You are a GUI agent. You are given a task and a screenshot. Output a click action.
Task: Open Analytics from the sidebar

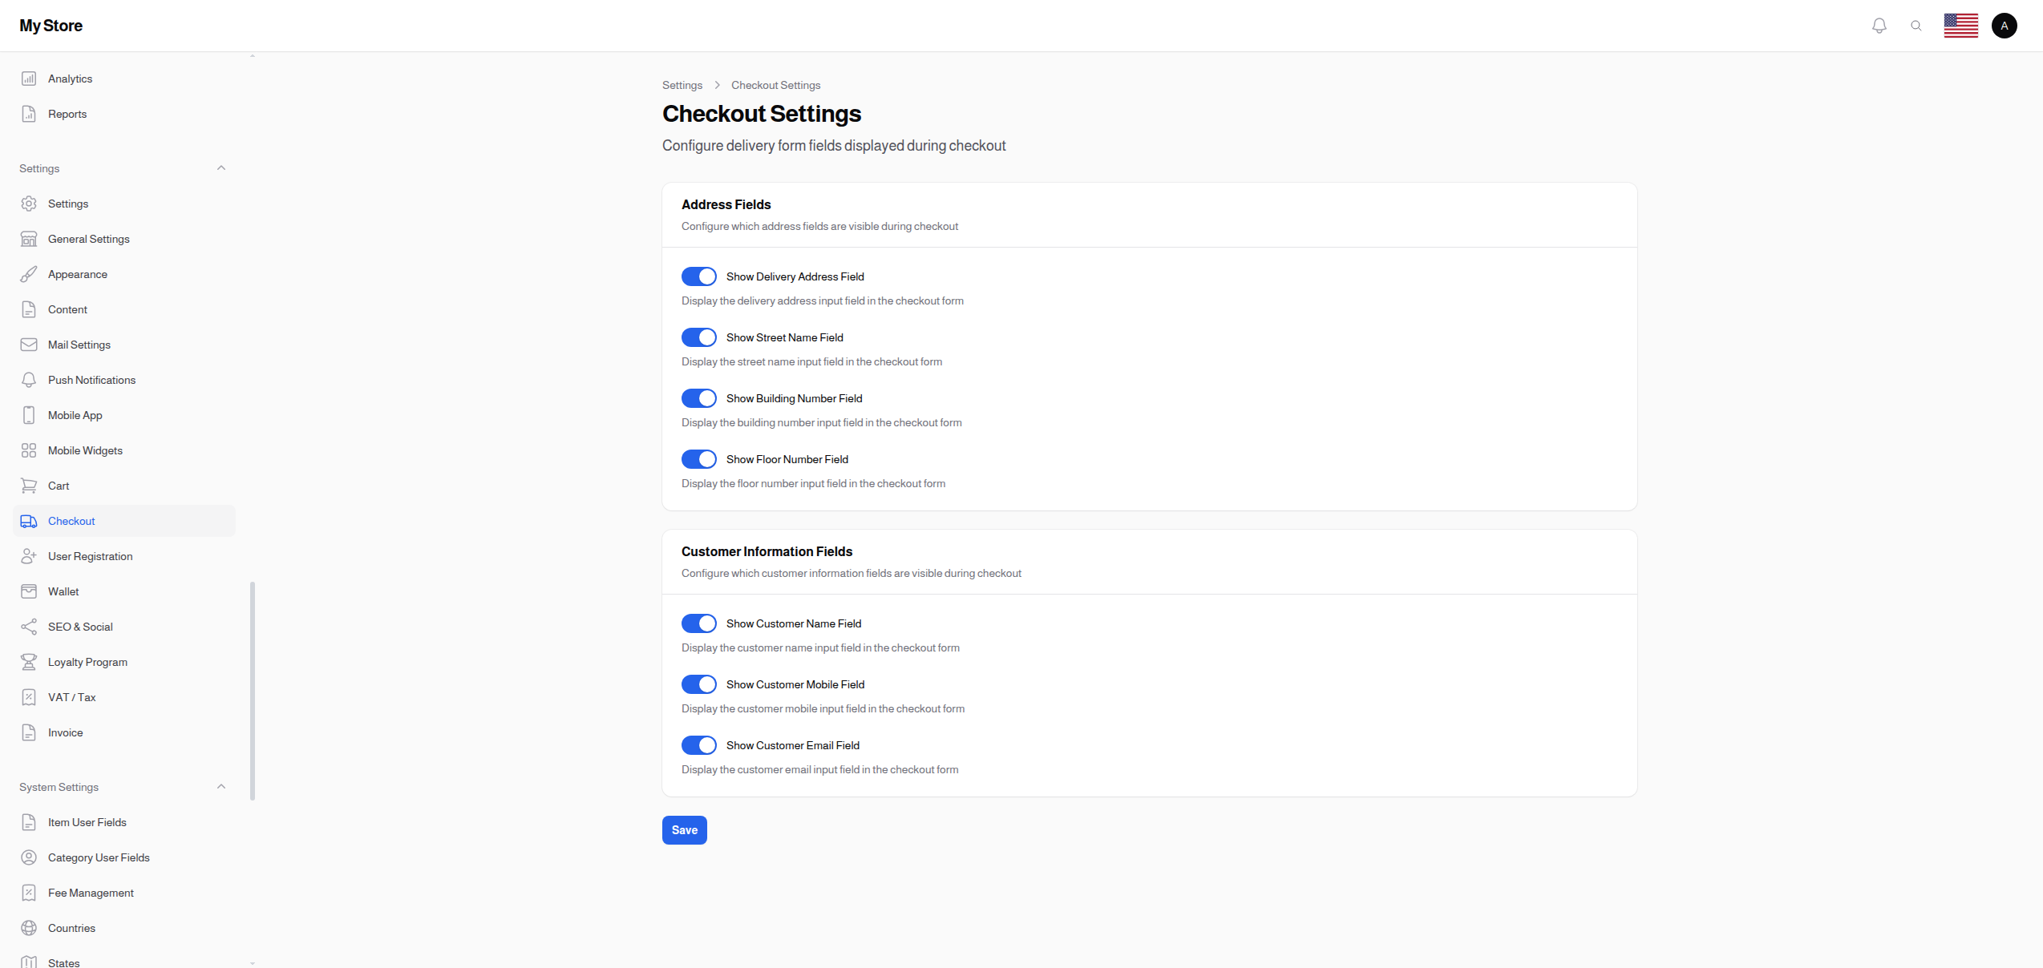coord(69,79)
